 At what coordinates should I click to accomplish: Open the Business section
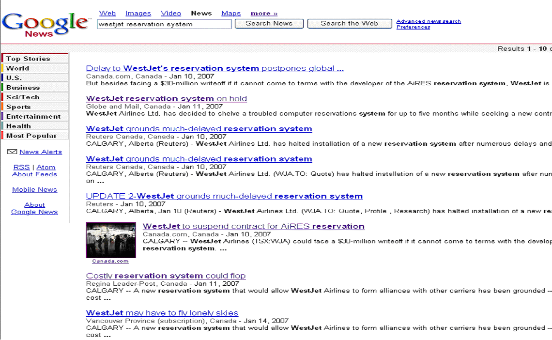pos(35,87)
